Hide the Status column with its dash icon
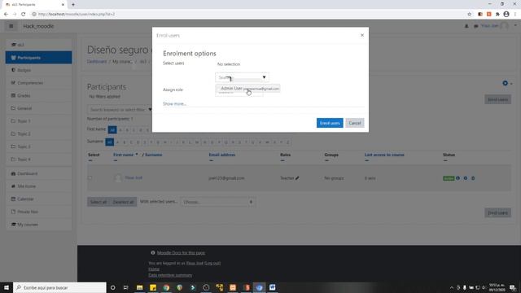This screenshot has width=521, height=293. click(x=445, y=160)
